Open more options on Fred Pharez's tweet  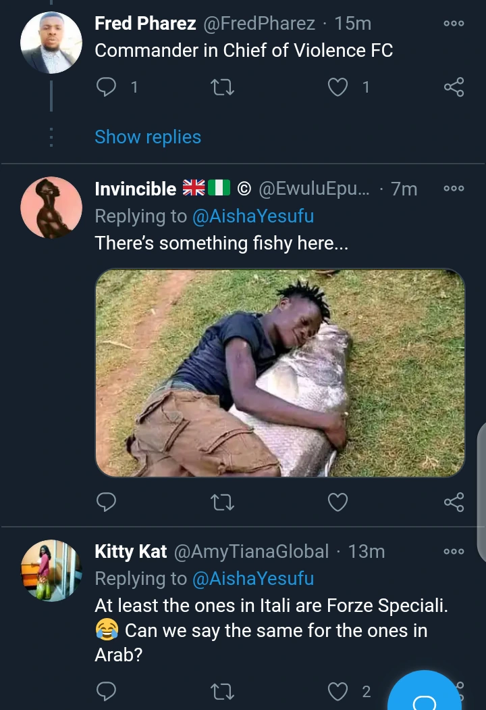[454, 24]
